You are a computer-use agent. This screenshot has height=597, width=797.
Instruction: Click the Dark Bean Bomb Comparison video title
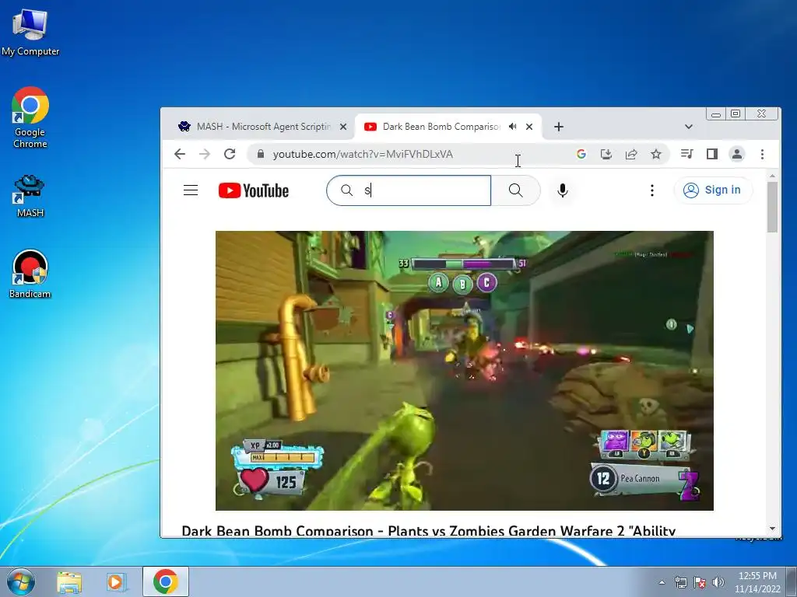[429, 530]
